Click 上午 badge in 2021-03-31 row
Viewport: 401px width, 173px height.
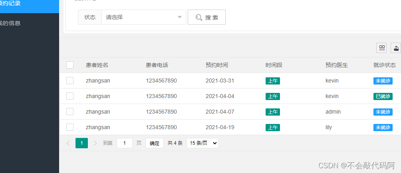[x=273, y=81]
